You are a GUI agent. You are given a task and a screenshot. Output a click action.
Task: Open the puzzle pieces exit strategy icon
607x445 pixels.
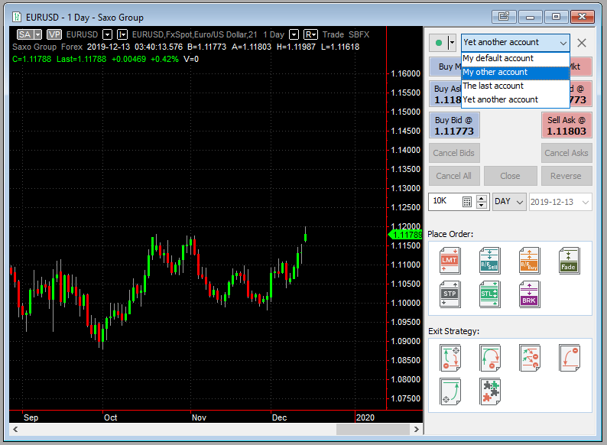pyautogui.click(x=490, y=391)
